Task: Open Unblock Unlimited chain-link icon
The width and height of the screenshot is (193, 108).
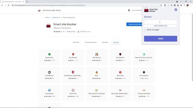Action: (144, 90)
